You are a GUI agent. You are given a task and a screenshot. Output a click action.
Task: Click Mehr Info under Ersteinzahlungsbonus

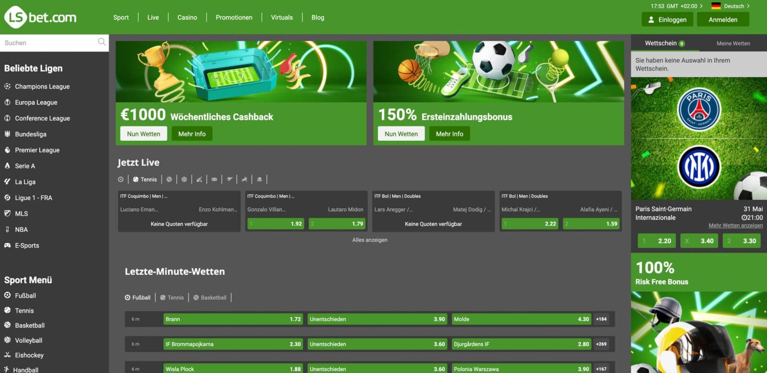[x=449, y=134]
